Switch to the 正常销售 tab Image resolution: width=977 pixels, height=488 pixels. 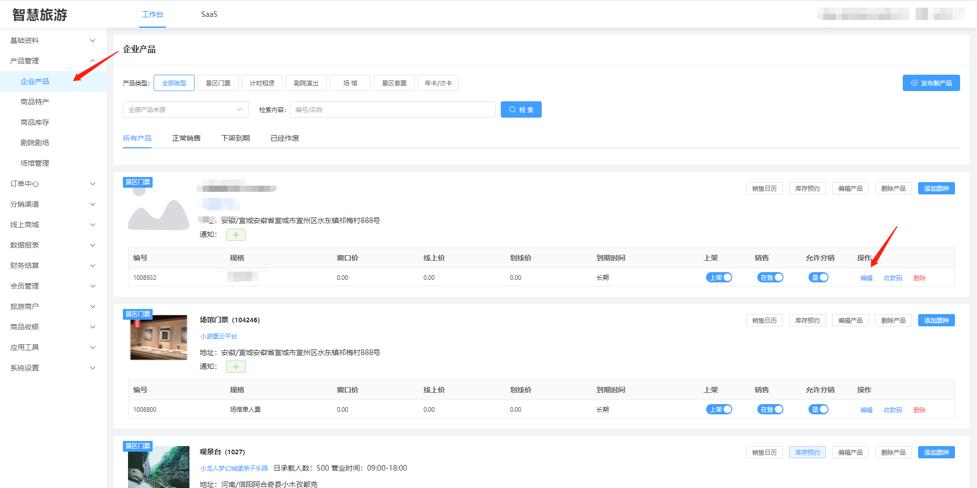(x=186, y=138)
